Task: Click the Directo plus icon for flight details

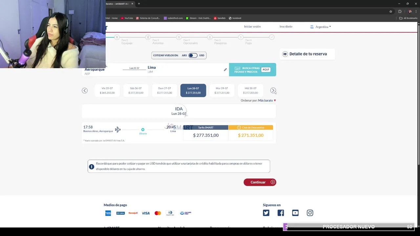Action: coord(143,129)
